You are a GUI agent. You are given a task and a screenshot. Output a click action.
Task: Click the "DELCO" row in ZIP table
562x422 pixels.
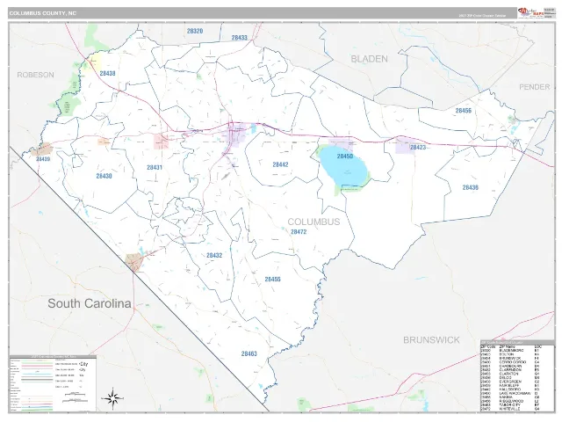coord(512,378)
